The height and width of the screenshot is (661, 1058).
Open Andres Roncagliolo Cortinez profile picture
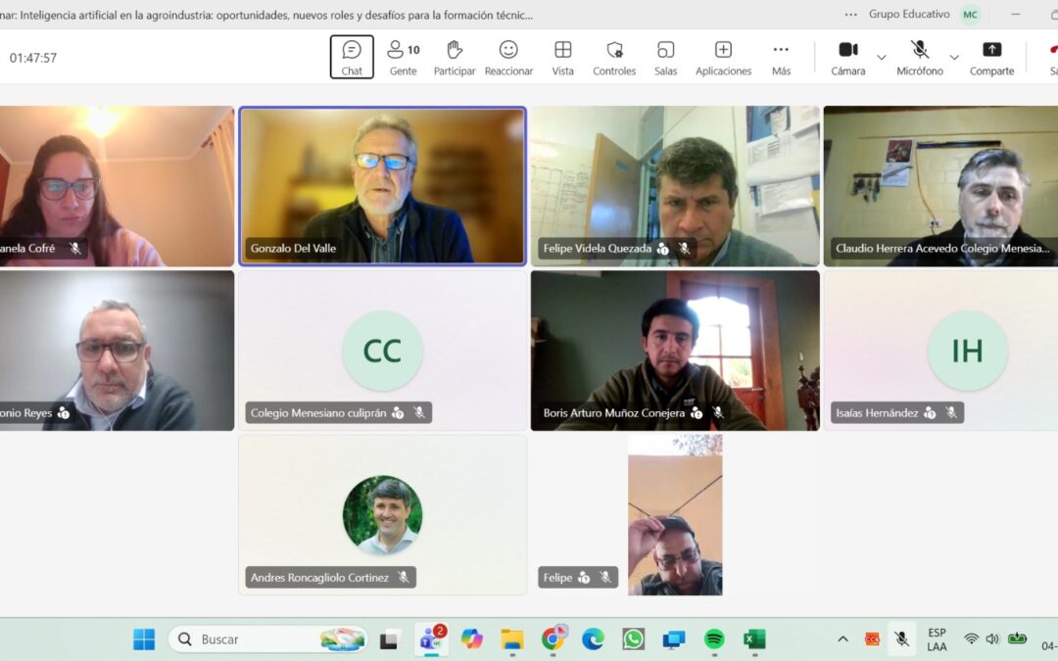click(x=383, y=515)
